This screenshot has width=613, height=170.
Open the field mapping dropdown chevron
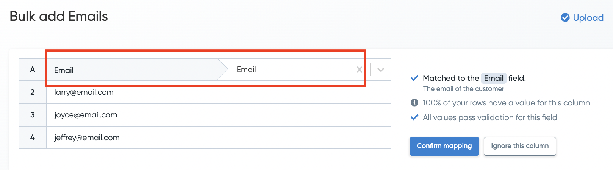pos(381,70)
